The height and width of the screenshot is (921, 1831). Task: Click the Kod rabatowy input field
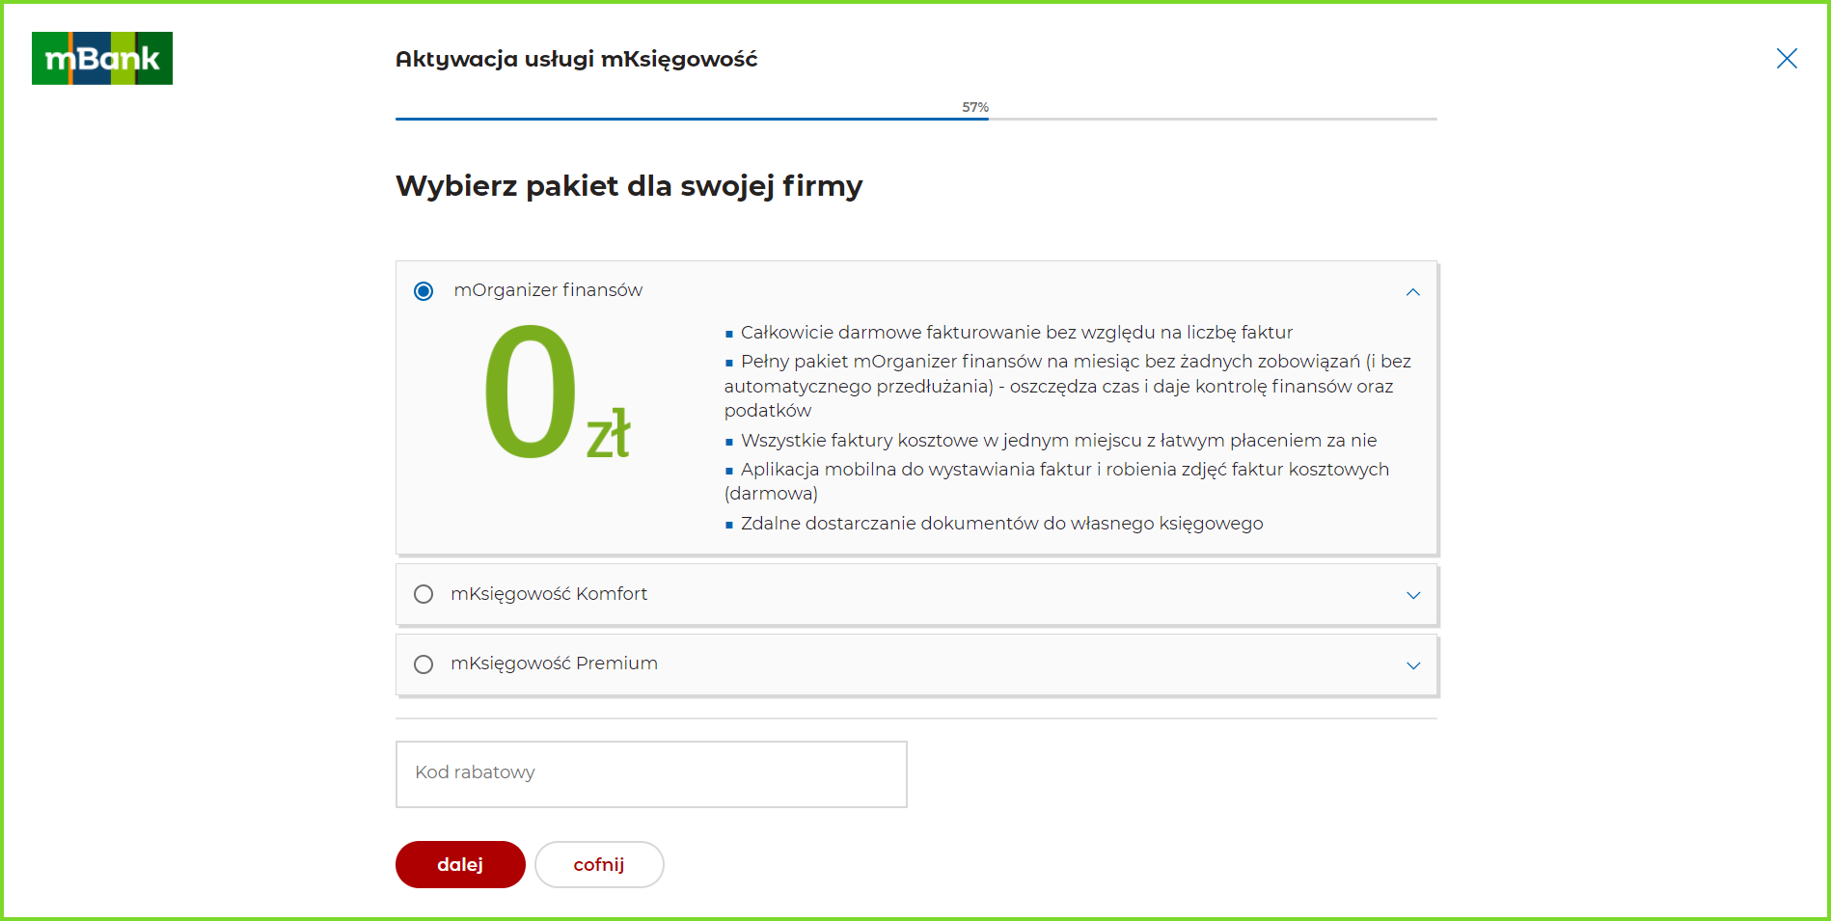[651, 773]
